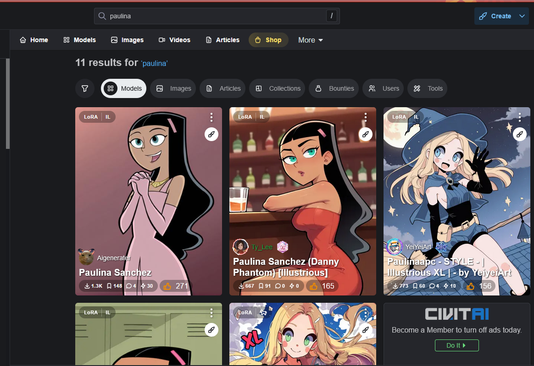Click YeiYeiArt user avatar
This screenshot has height=366, width=534.
coord(395,247)
